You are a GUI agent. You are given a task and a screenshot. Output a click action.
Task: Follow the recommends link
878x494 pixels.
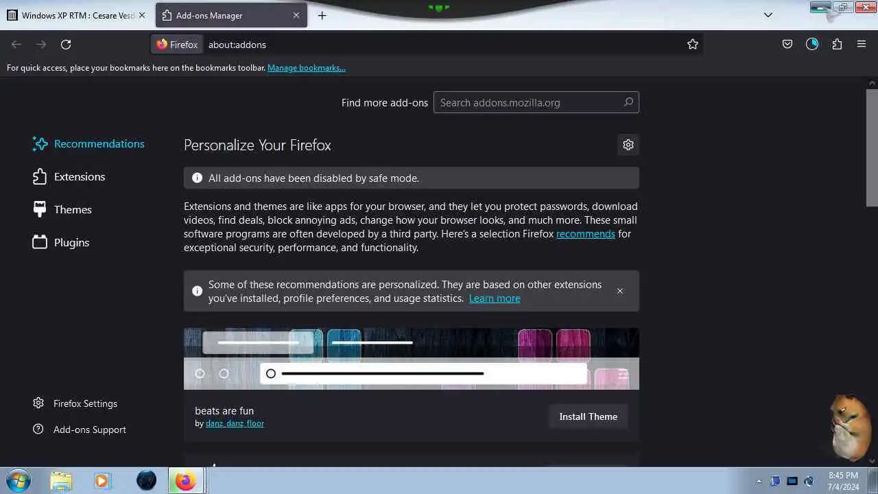[x=586, y=234]
